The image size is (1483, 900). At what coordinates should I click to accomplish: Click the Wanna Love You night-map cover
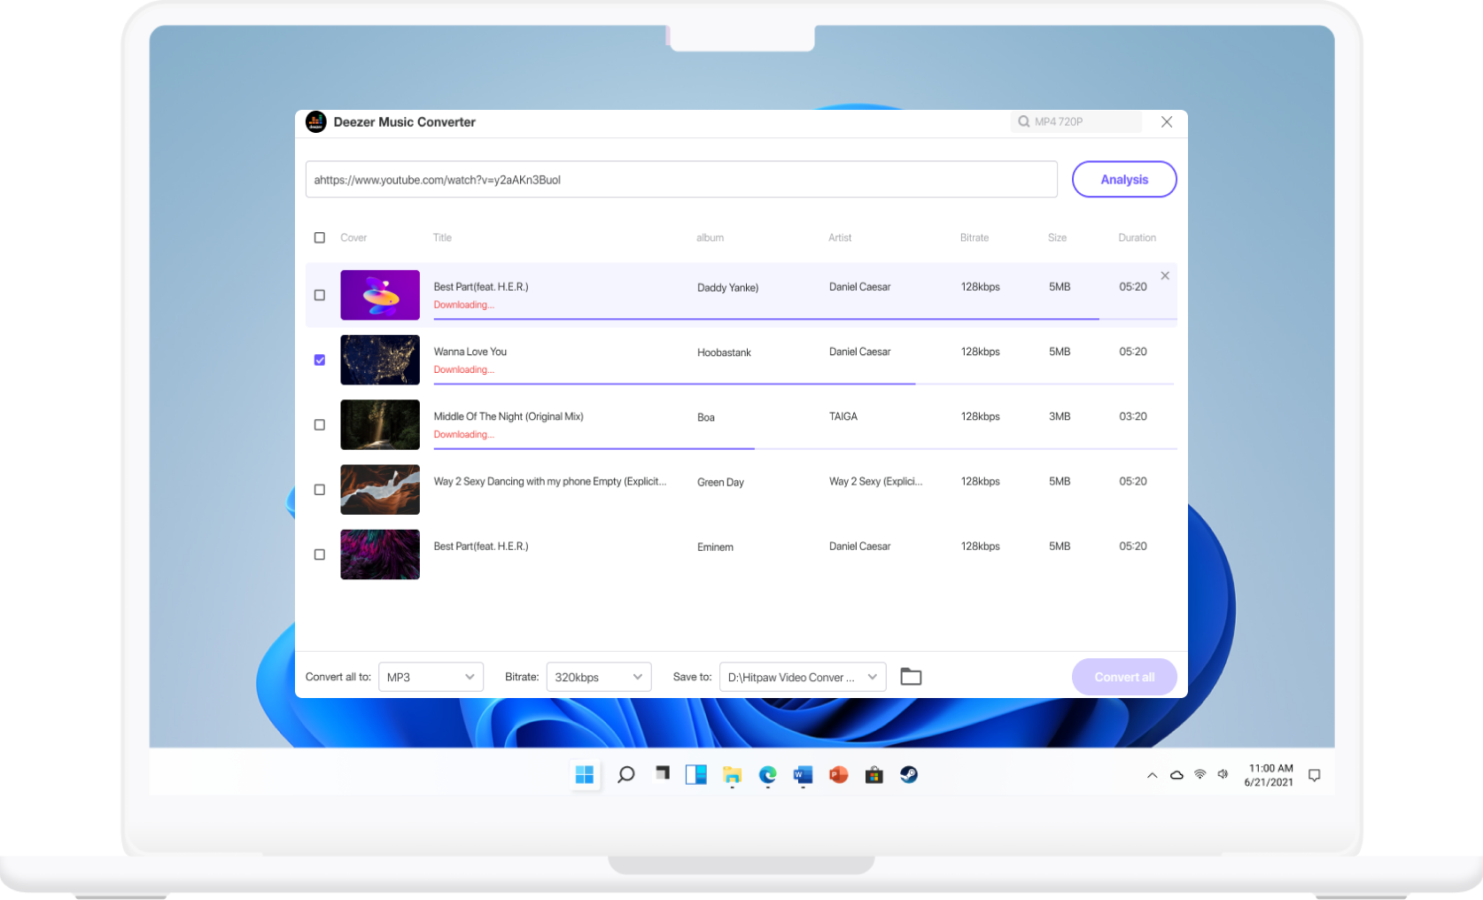(x=380, y=360)
